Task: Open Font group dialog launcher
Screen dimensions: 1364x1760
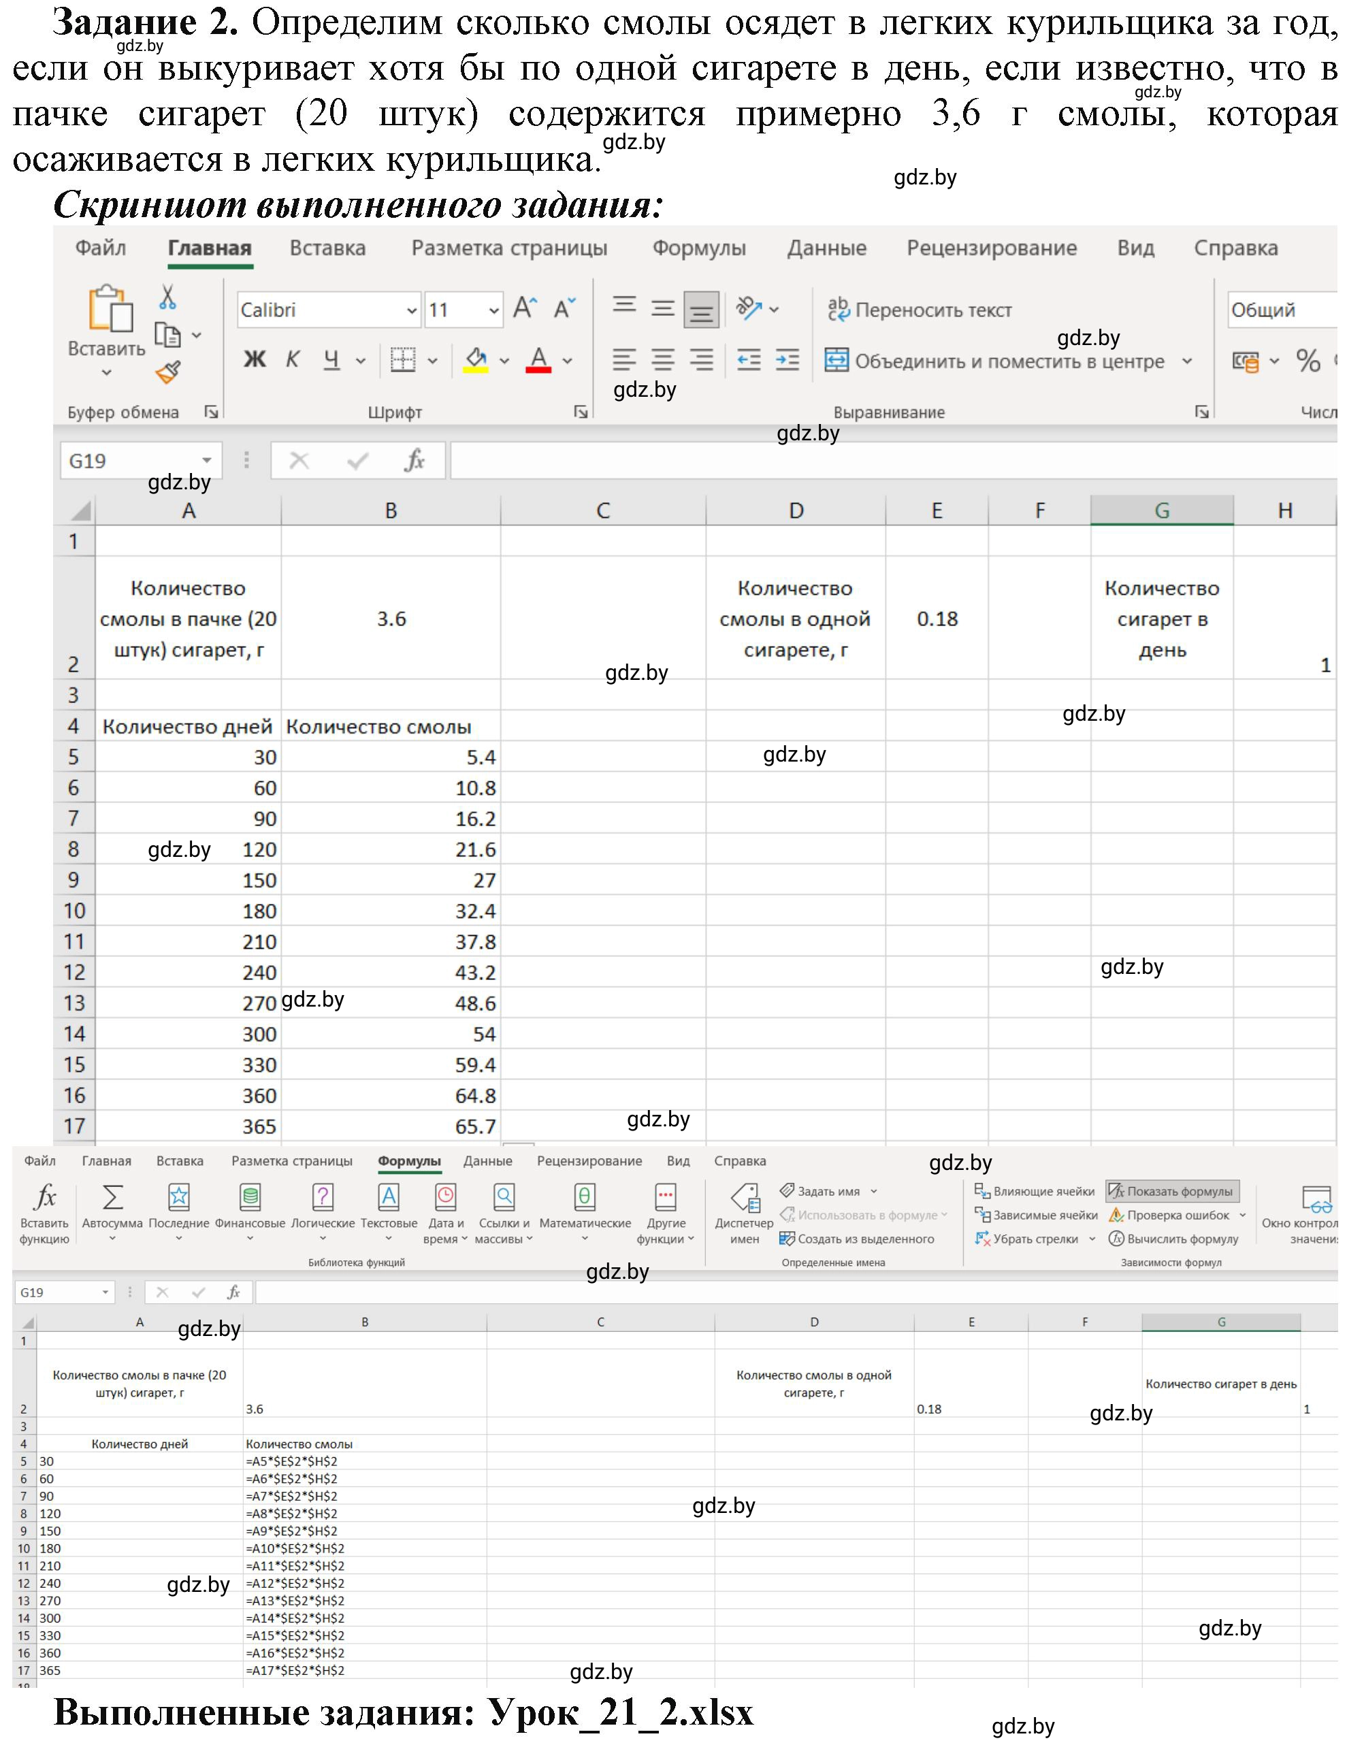Action: [581, 412]
